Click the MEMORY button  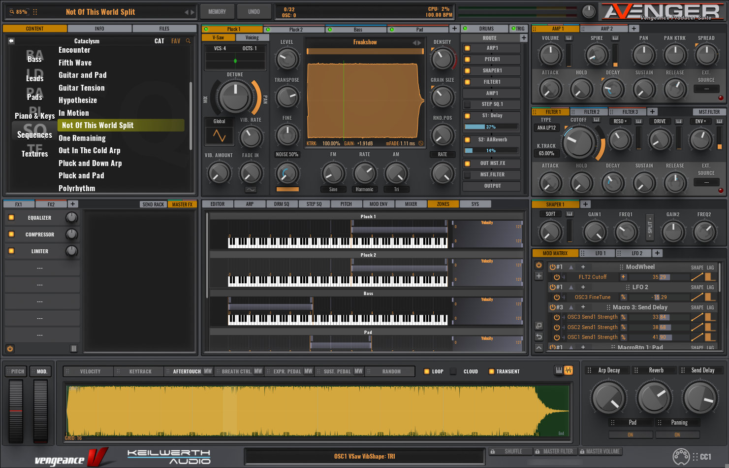[217, 12]
